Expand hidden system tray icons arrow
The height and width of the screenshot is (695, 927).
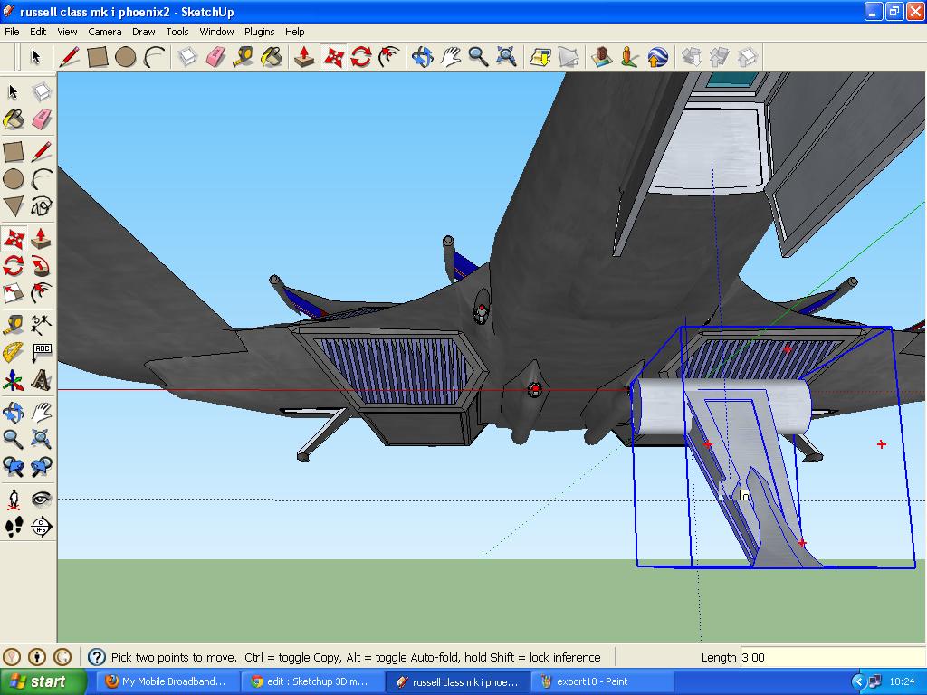pos(858,681)
